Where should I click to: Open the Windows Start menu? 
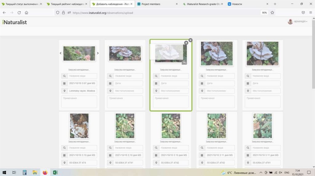4,172
